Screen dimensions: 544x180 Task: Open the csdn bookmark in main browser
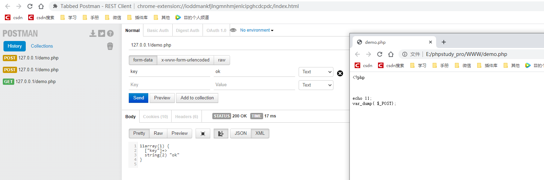click(x=14, y=17)
